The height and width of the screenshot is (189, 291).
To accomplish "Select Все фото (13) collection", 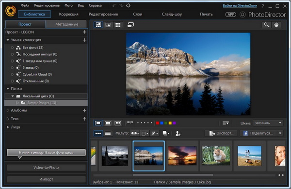I will tap(33, 47).
